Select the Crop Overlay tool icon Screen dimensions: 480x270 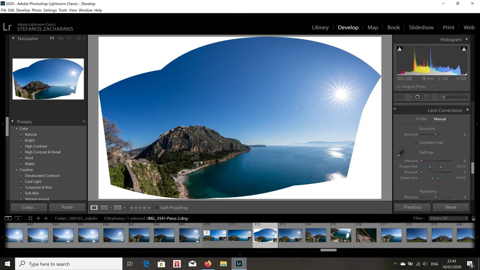399,97
